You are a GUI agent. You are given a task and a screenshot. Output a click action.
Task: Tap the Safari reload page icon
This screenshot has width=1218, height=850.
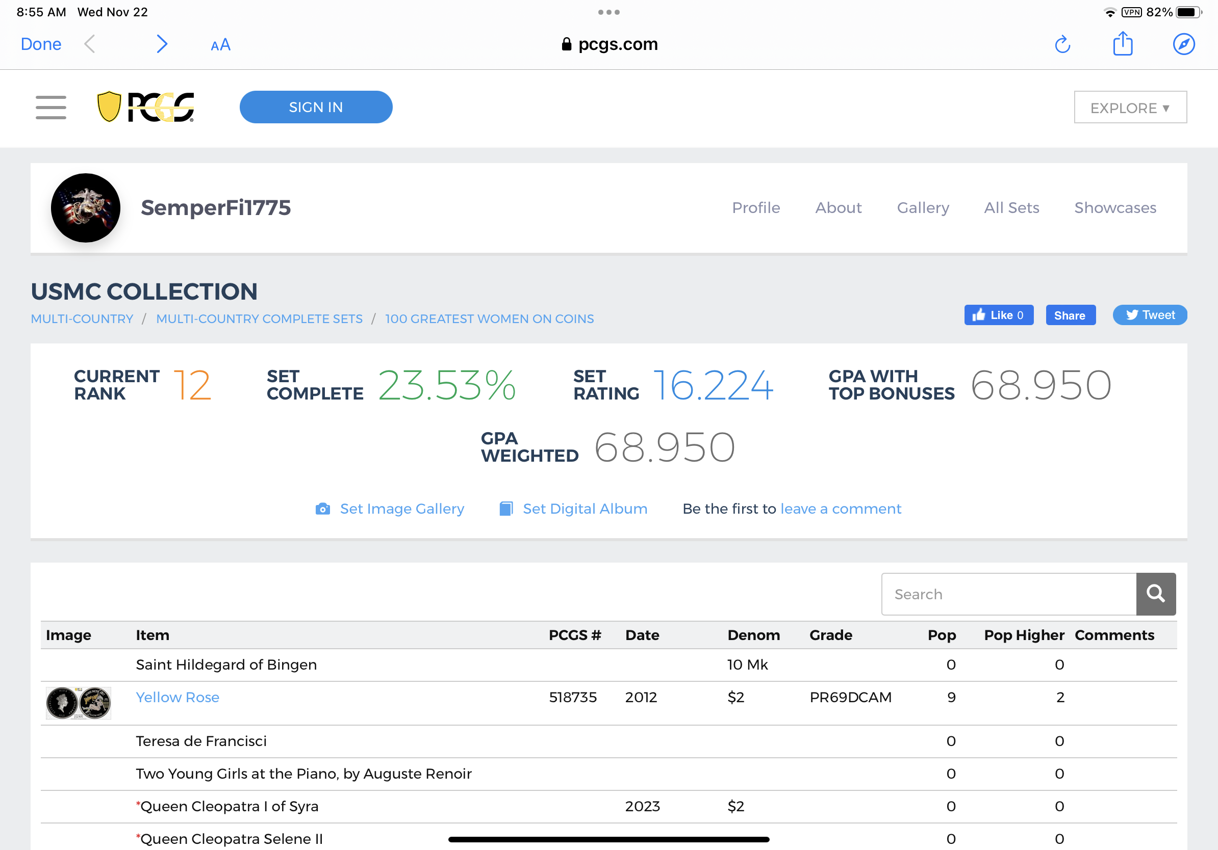(1062, 44)
